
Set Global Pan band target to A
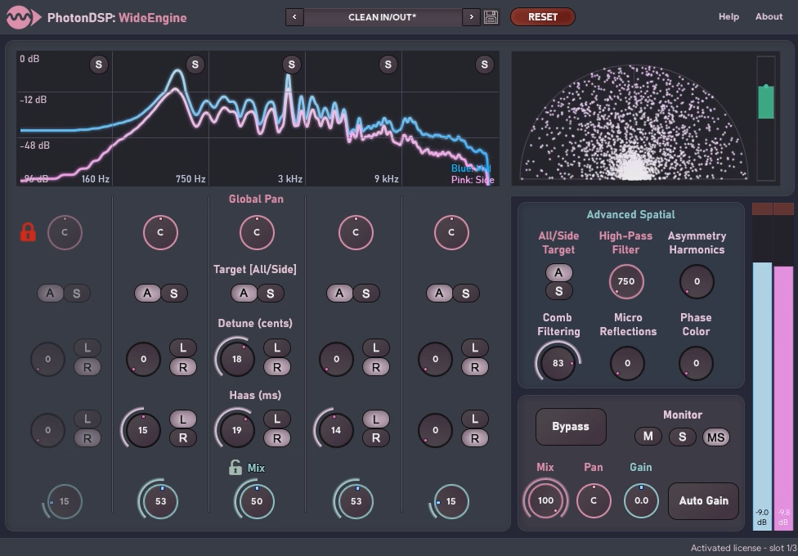coord(244,294)
